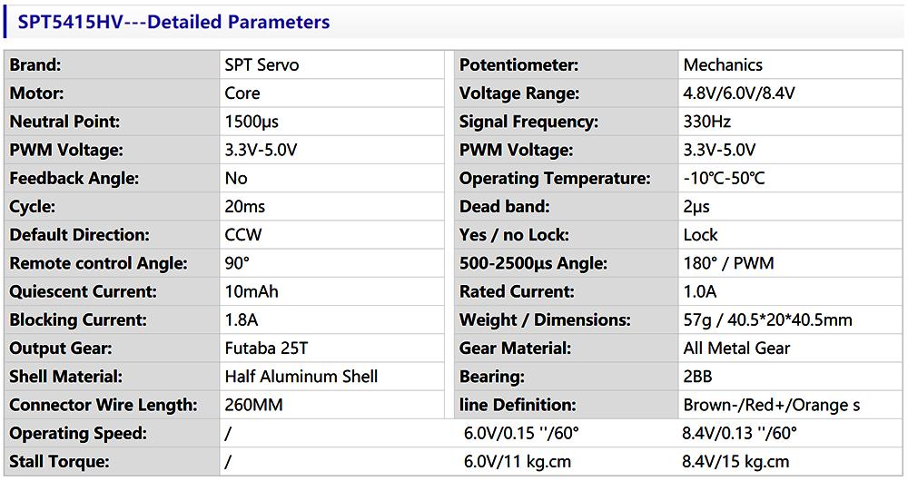
Task: Click the "All Metal Gear" material value
Action: click(x=736, y=348)
